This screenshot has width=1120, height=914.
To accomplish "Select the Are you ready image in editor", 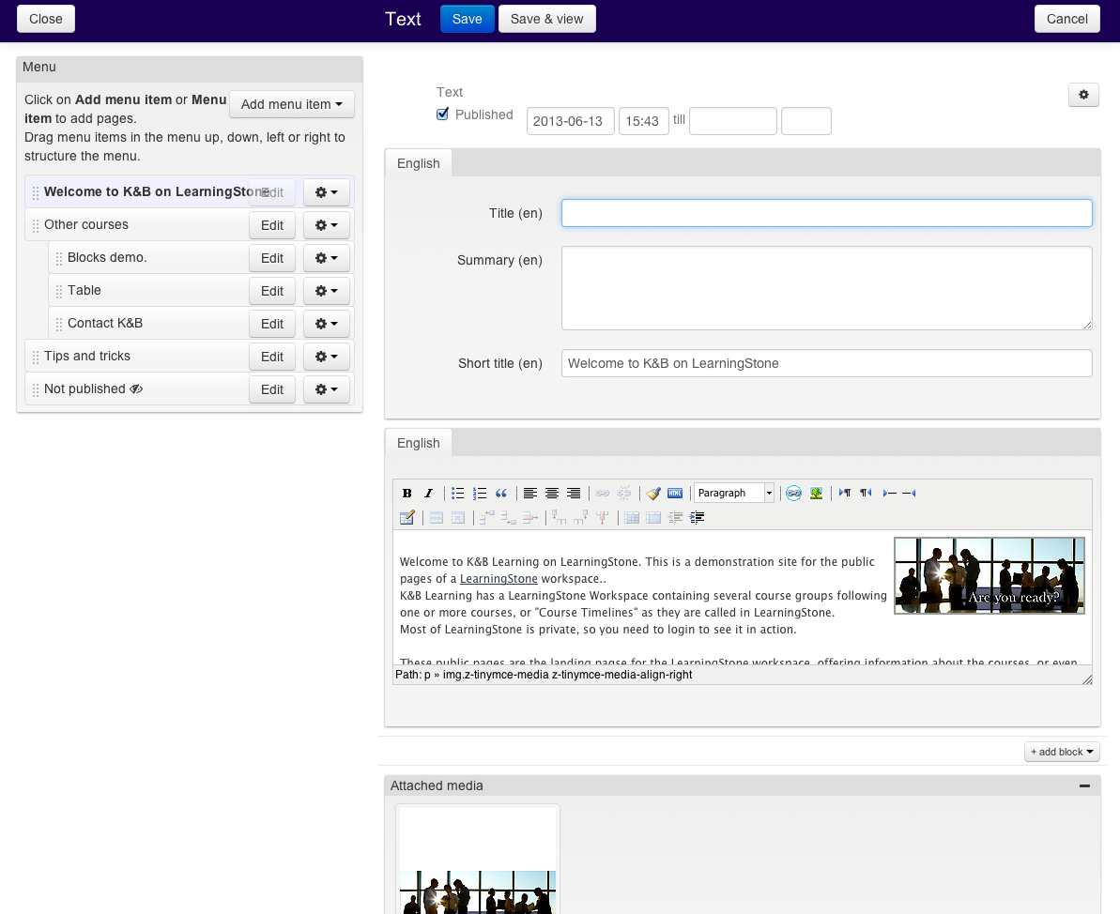I will coord(990,575).
